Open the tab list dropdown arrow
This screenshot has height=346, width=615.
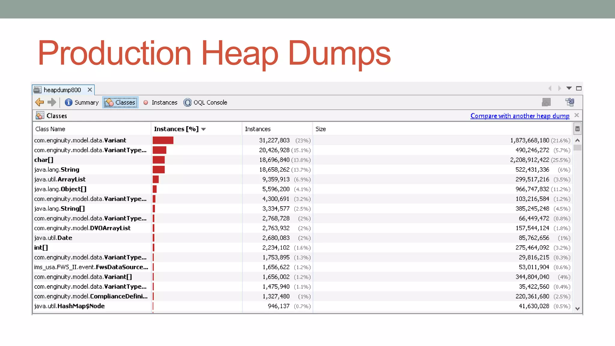tap(569, 88)
